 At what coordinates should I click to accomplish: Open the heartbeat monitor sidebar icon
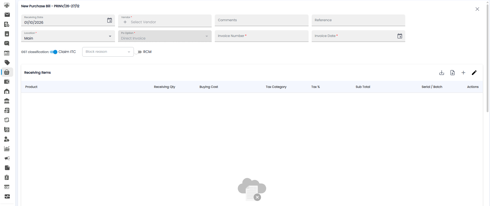[x=7, y=196]
